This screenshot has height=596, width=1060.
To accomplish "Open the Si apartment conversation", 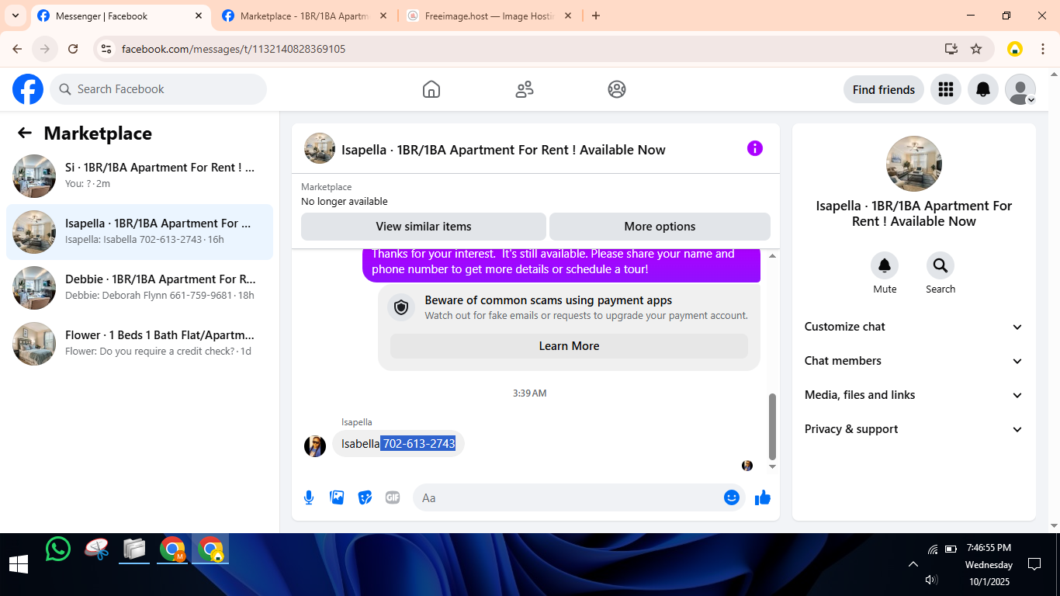I will 140,176.
